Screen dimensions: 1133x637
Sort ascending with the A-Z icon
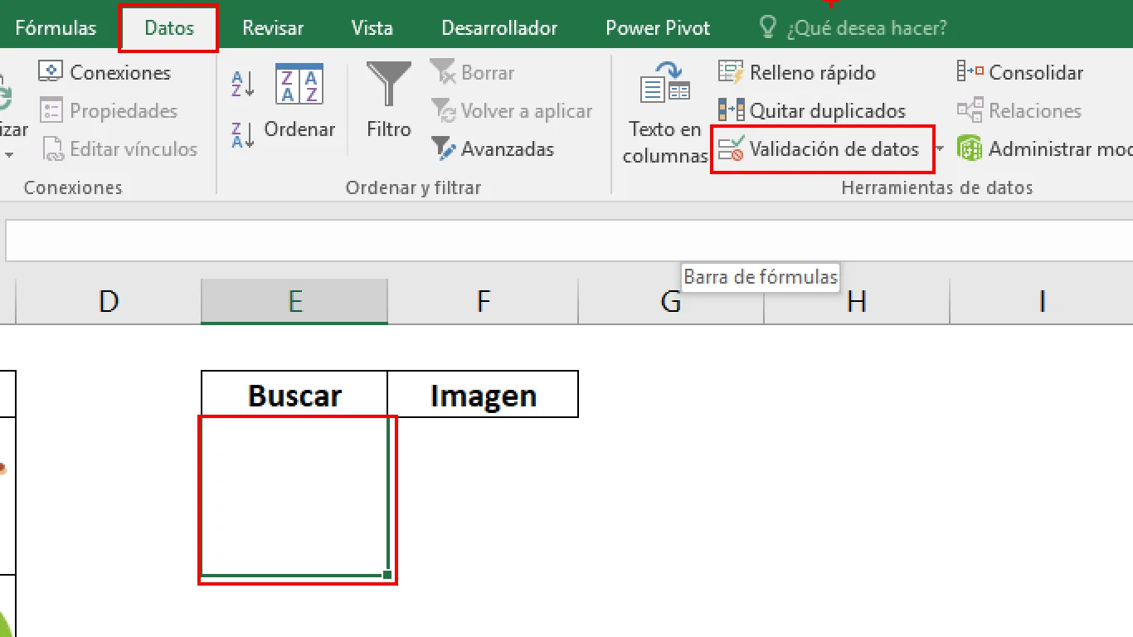[x=242, y=83]
